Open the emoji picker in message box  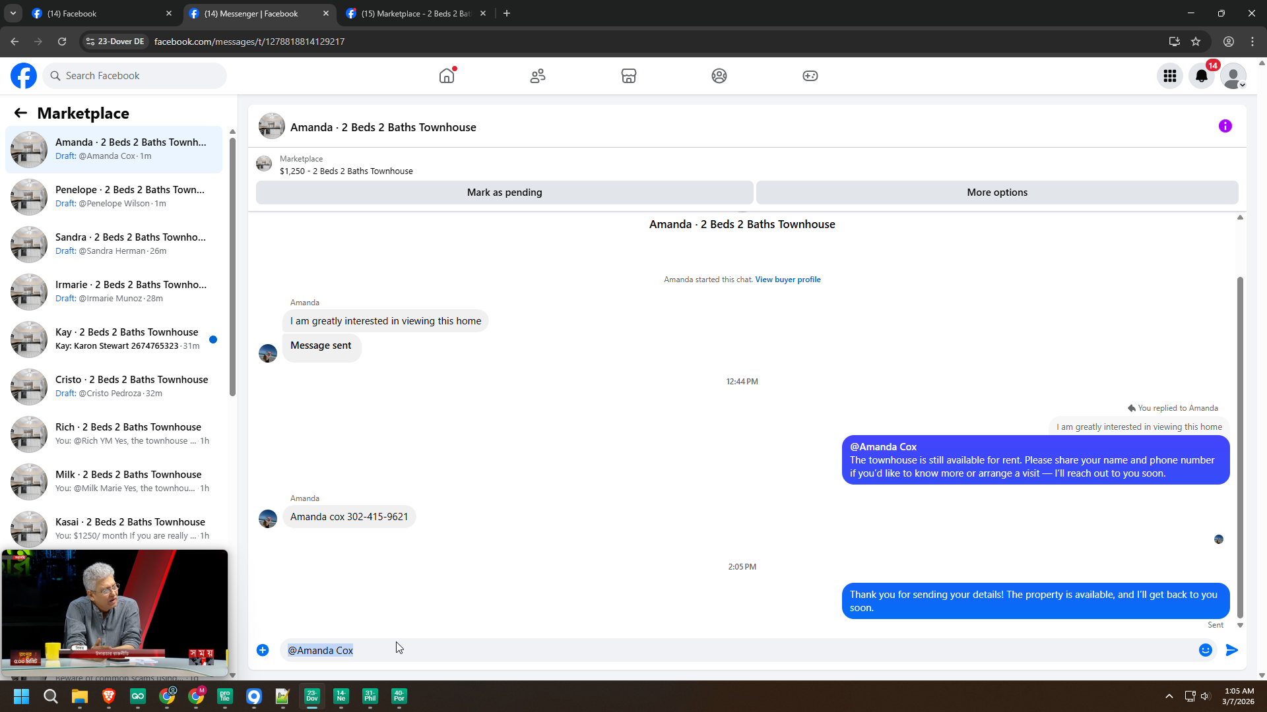[x=1206, y=650]
